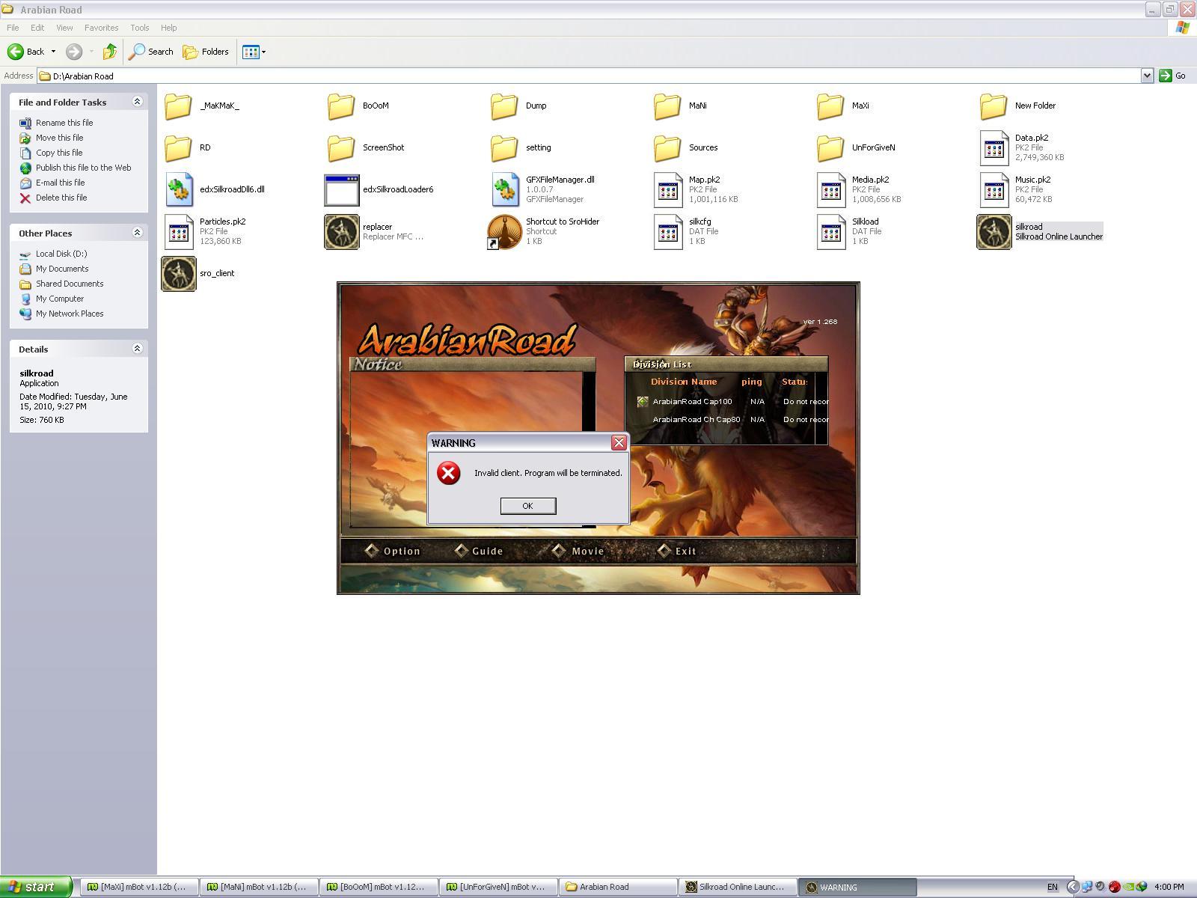The image size is (1197, 898).
Task: Select the Data.pk2 file icon
Action: (x=994, y=148)
